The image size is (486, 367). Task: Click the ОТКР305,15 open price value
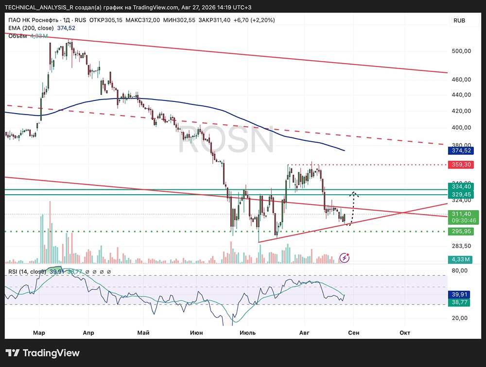click(105, 20)
